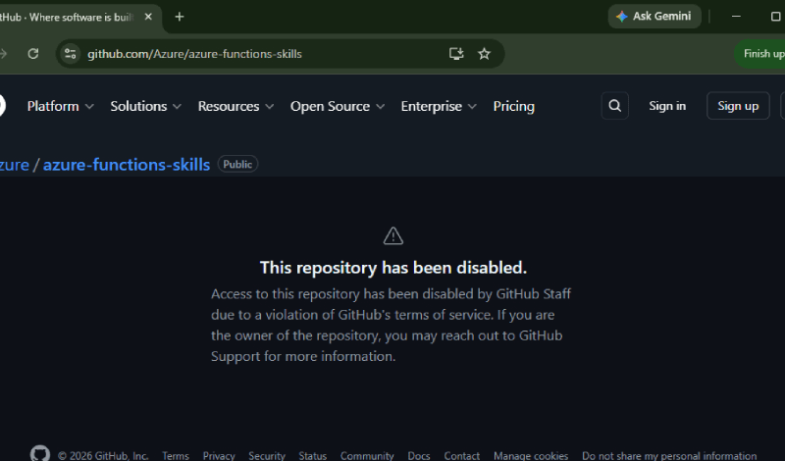Open the GitHub search magnifier icon

(615, 106)
